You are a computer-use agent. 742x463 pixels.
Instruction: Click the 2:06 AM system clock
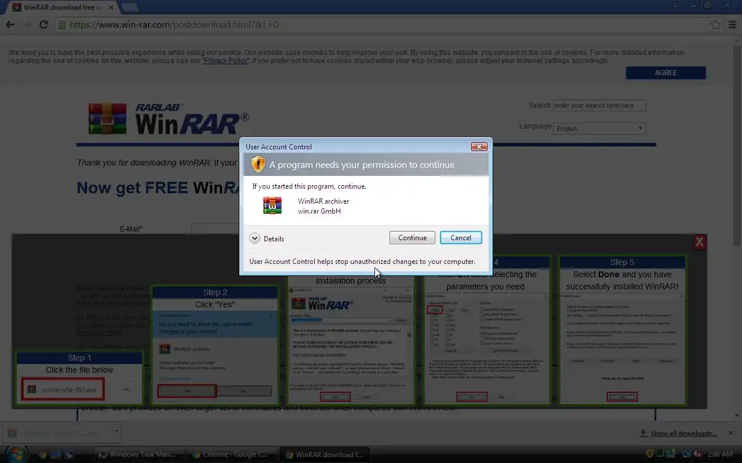(x=720, y=454)
